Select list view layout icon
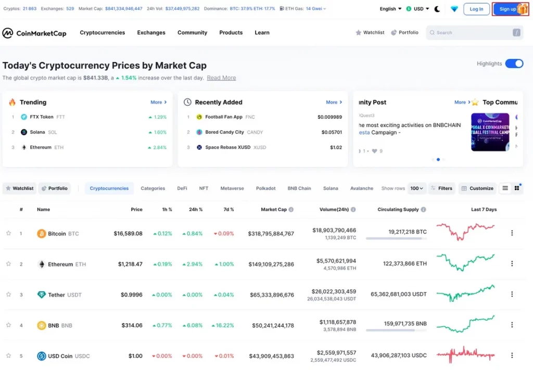Image resolution: width=533 pixels, height=370 pixels. [x=505, y=188]
